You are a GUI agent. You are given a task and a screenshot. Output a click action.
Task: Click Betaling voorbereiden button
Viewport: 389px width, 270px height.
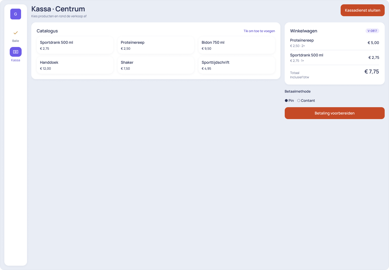pyautogui.click(x=335, y=113)
